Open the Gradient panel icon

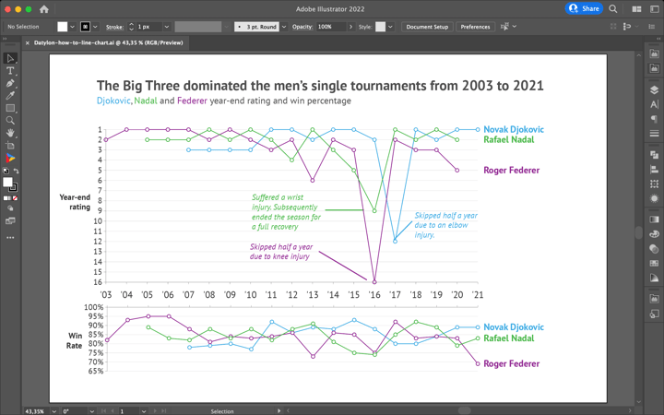[654, 219]
